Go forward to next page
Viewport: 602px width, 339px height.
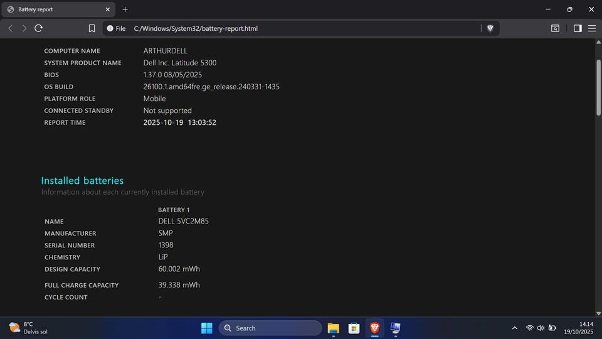pyautogui.click(x=24, y=28)
